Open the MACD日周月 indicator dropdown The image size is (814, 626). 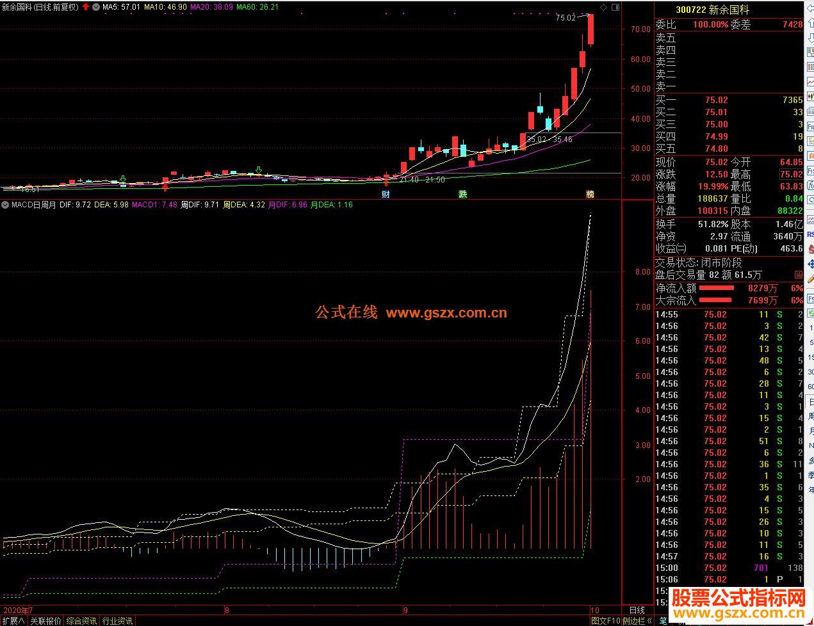tap(5, 205)
